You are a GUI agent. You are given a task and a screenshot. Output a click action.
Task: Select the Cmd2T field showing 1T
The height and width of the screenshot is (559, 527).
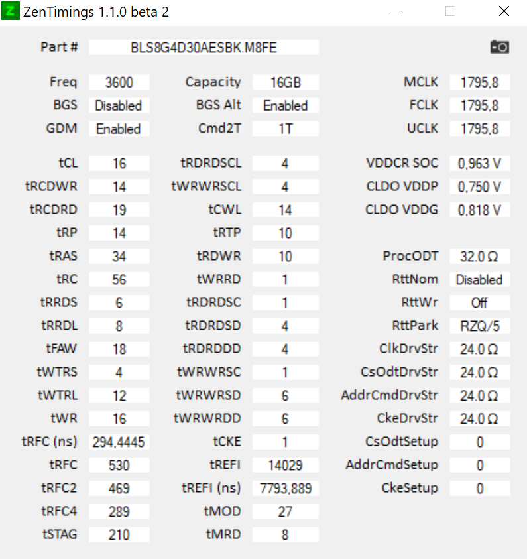[x=285, y=128]
